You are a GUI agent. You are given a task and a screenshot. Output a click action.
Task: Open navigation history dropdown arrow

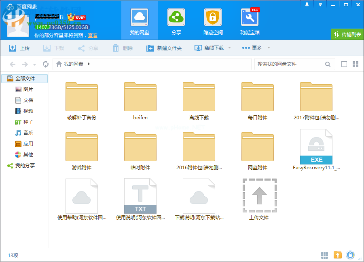coord(35,64)
